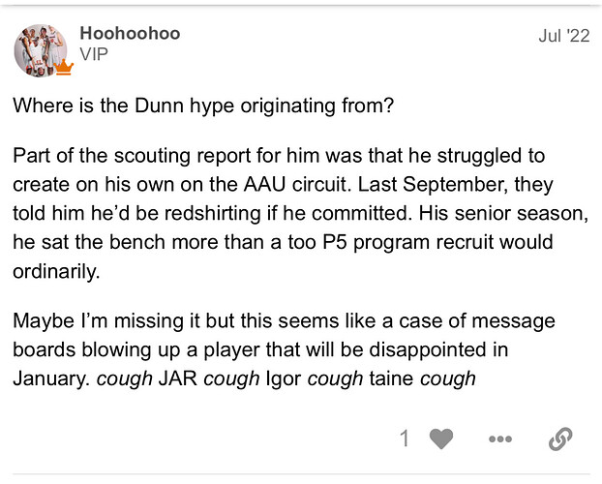
Task: Click the word January in the post
Action: pyautogui.click(x=50, y=378)
